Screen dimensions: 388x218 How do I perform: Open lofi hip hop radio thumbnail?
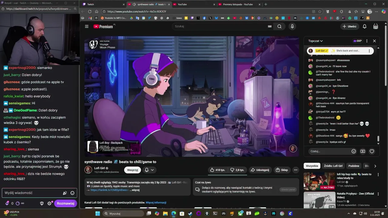coord(319,181)
